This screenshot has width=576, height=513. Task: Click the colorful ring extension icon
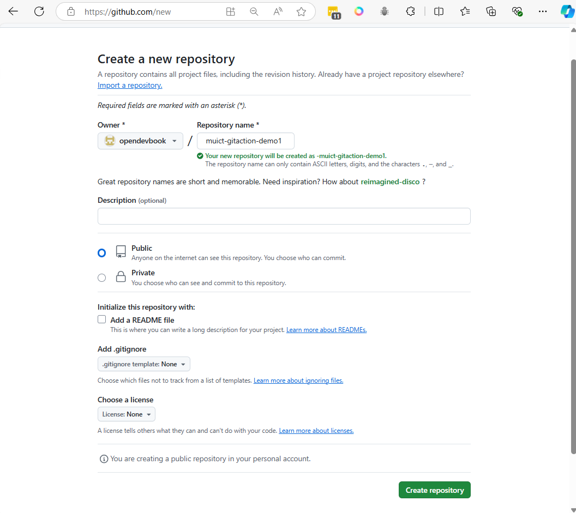(359, 11)
